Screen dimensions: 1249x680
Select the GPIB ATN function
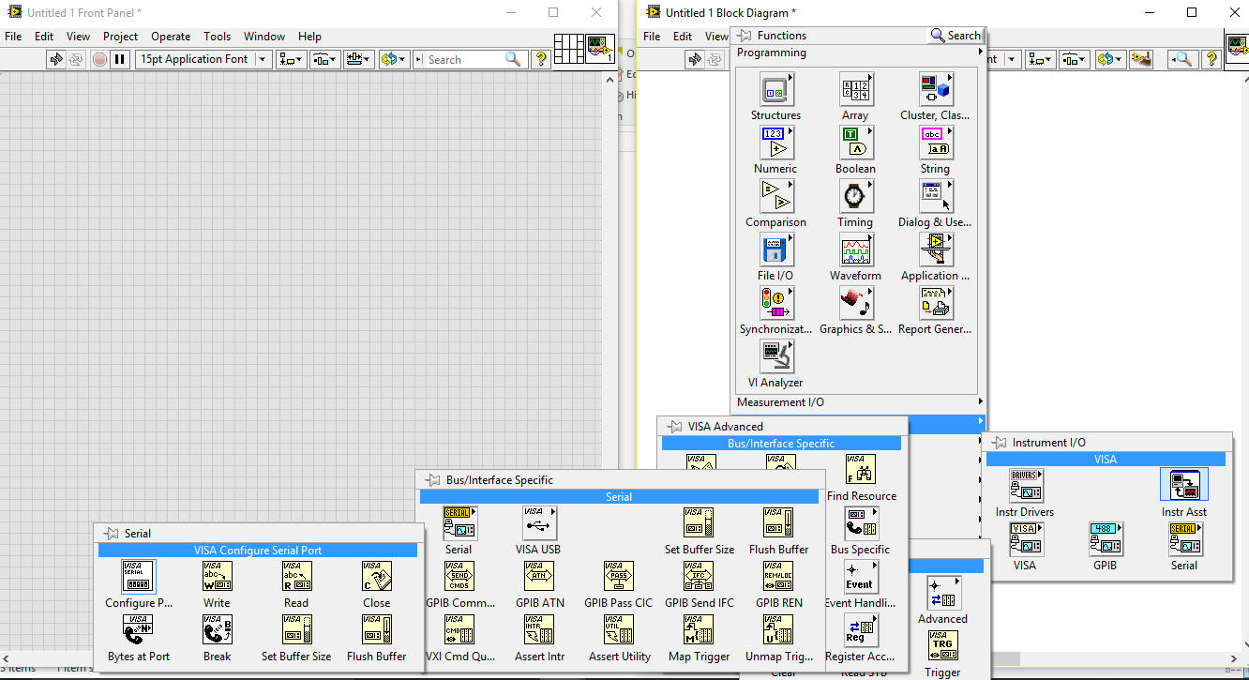point(539,577)
